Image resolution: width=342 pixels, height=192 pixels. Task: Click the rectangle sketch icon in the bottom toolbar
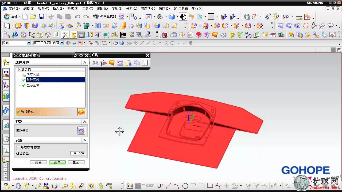coord(210,186)
